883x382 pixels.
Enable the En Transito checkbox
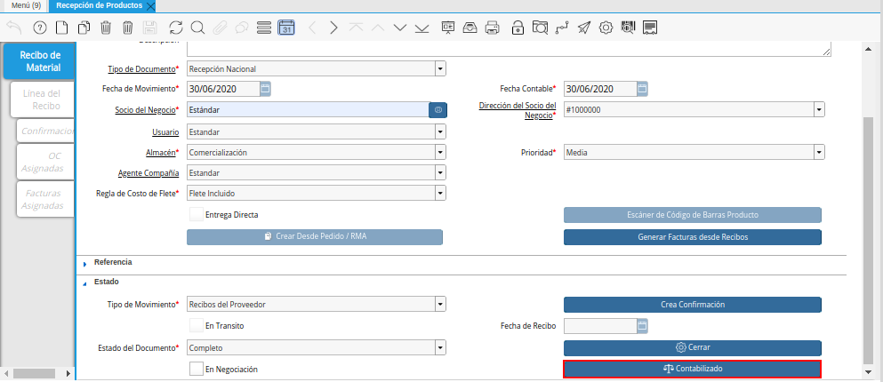click(197, 326)
